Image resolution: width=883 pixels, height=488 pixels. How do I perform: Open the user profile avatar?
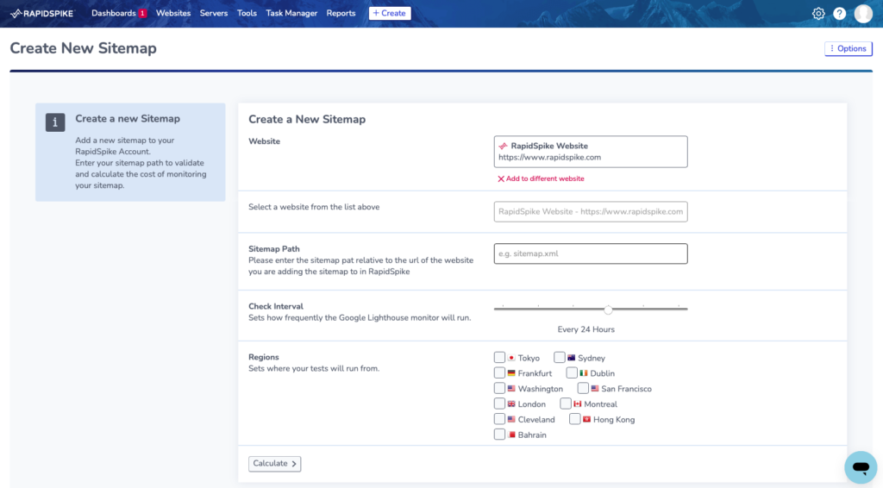[863, 14]
